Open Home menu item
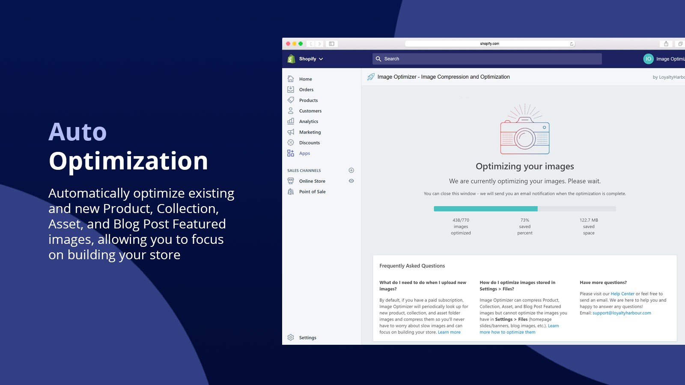The width and height of the screenshot is (685, 385). [x=306, y=79]
